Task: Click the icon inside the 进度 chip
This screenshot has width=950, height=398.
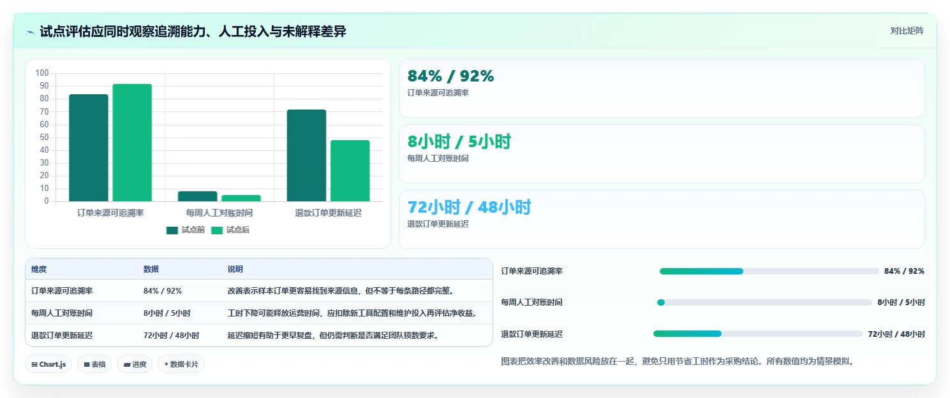Action: [x=127, y=365]
